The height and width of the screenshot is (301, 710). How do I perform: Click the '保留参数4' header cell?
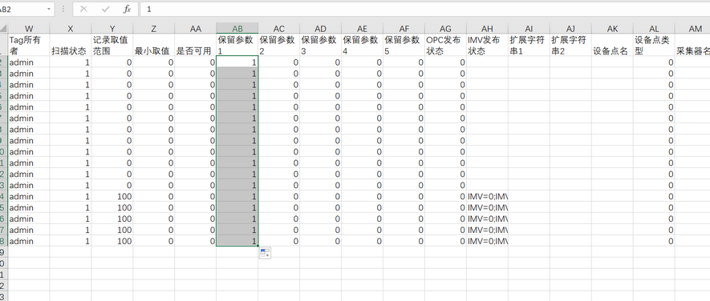tap(363, 45)
